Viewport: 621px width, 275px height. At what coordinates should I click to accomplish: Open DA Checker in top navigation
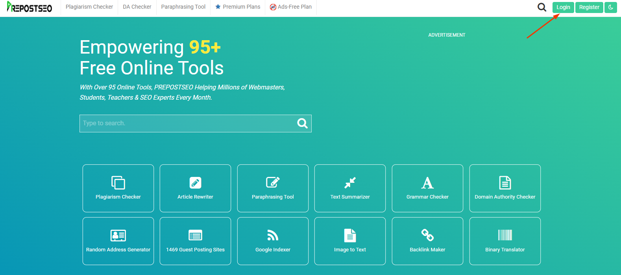[x=137, y=7]
